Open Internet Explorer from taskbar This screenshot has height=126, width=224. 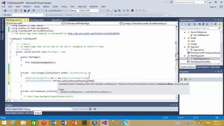[13, 123]
